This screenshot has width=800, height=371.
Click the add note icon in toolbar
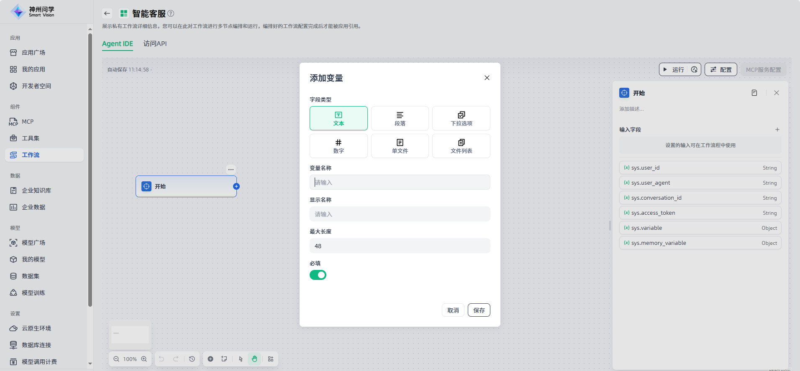click(x=224, y=359)
